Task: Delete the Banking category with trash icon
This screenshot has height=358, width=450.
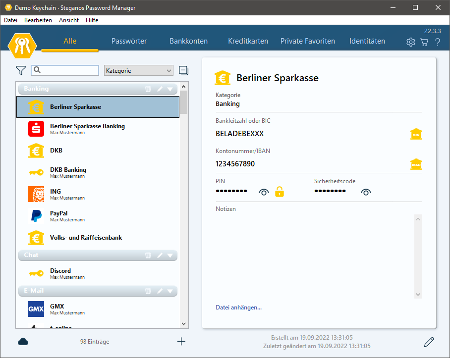Action: [x=148, y=89]
